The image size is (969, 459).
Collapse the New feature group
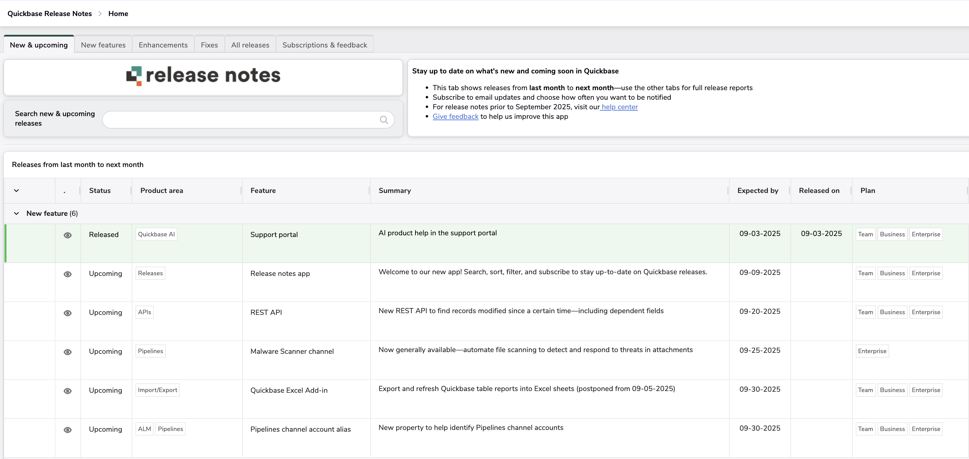[x=16, y=213]
